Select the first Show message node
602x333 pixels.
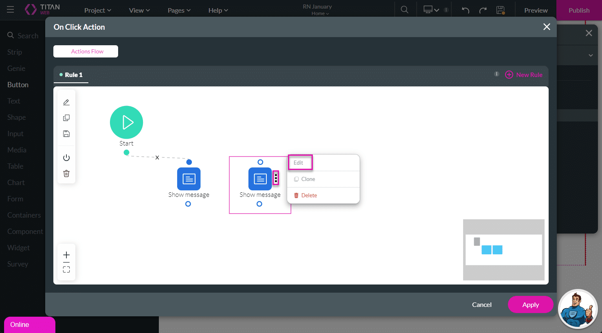[189, 179]
